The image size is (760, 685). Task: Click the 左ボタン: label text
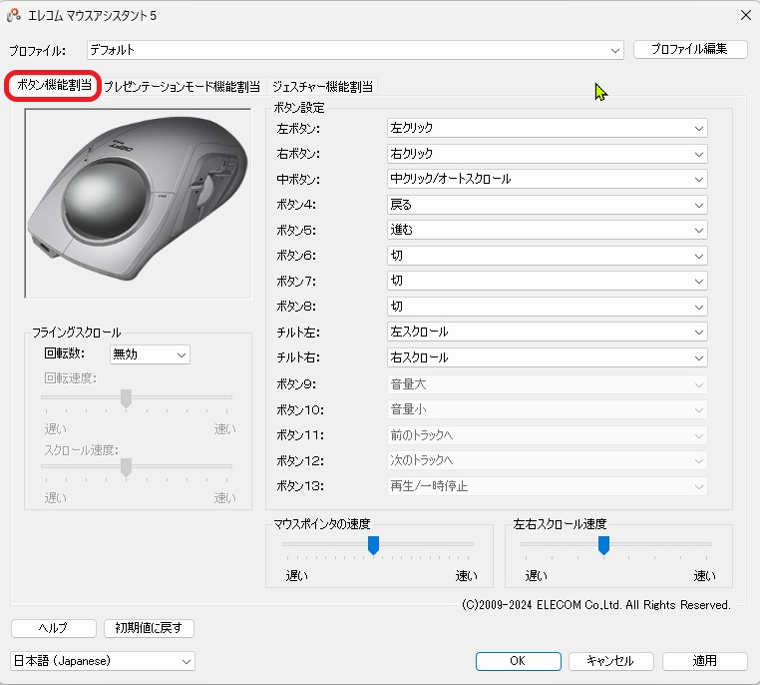(298, 129)
